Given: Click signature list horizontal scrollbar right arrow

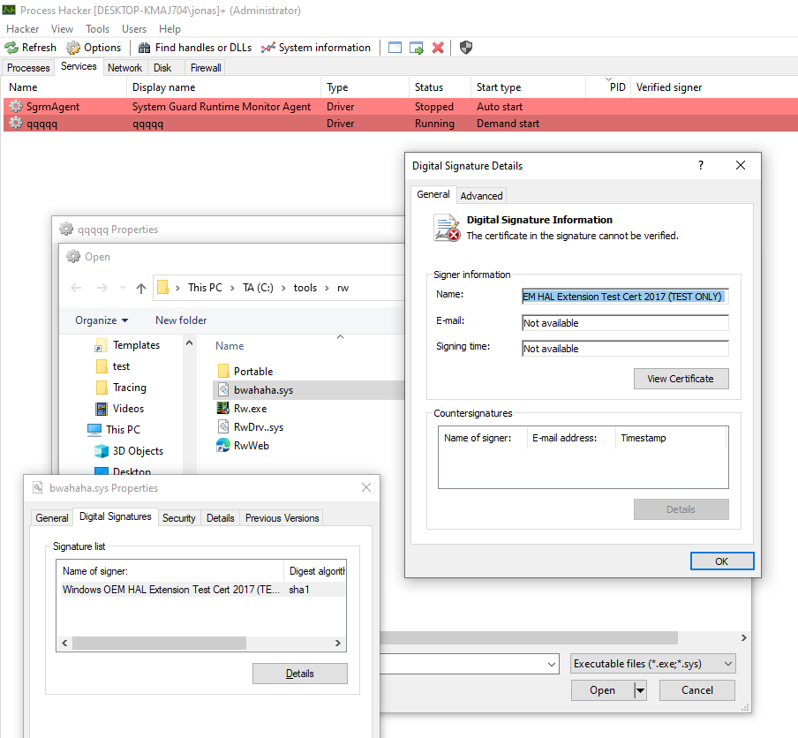Looking at the screenshot, I should 337,644.
